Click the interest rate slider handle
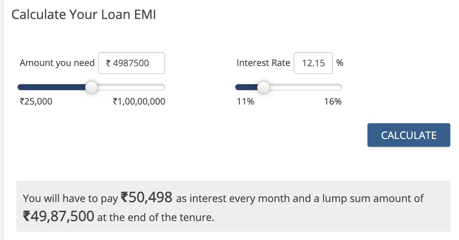The image size is (459, 240). [x=264, y=87]
